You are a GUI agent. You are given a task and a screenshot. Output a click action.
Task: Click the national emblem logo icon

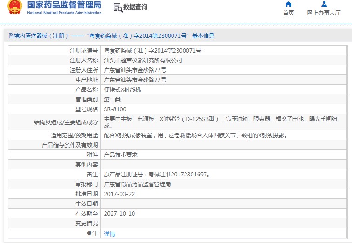[14, 7]
